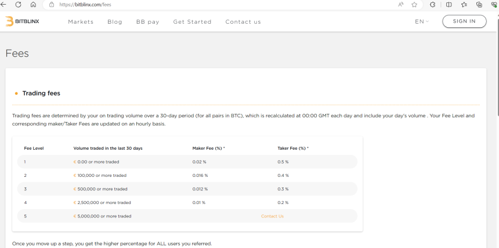Open the browser home page
The height and width of the screenshot is (248, 499).
point(33,5)
